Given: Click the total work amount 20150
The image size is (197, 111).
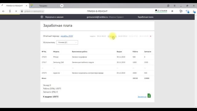Looking at the screenshot, I should coord(135,78).
